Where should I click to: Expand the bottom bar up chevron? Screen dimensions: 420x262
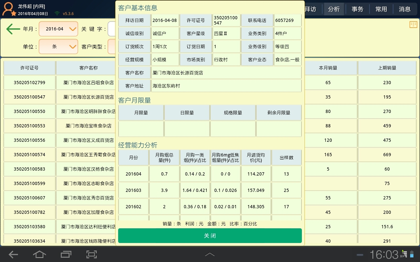click(210, 254)
